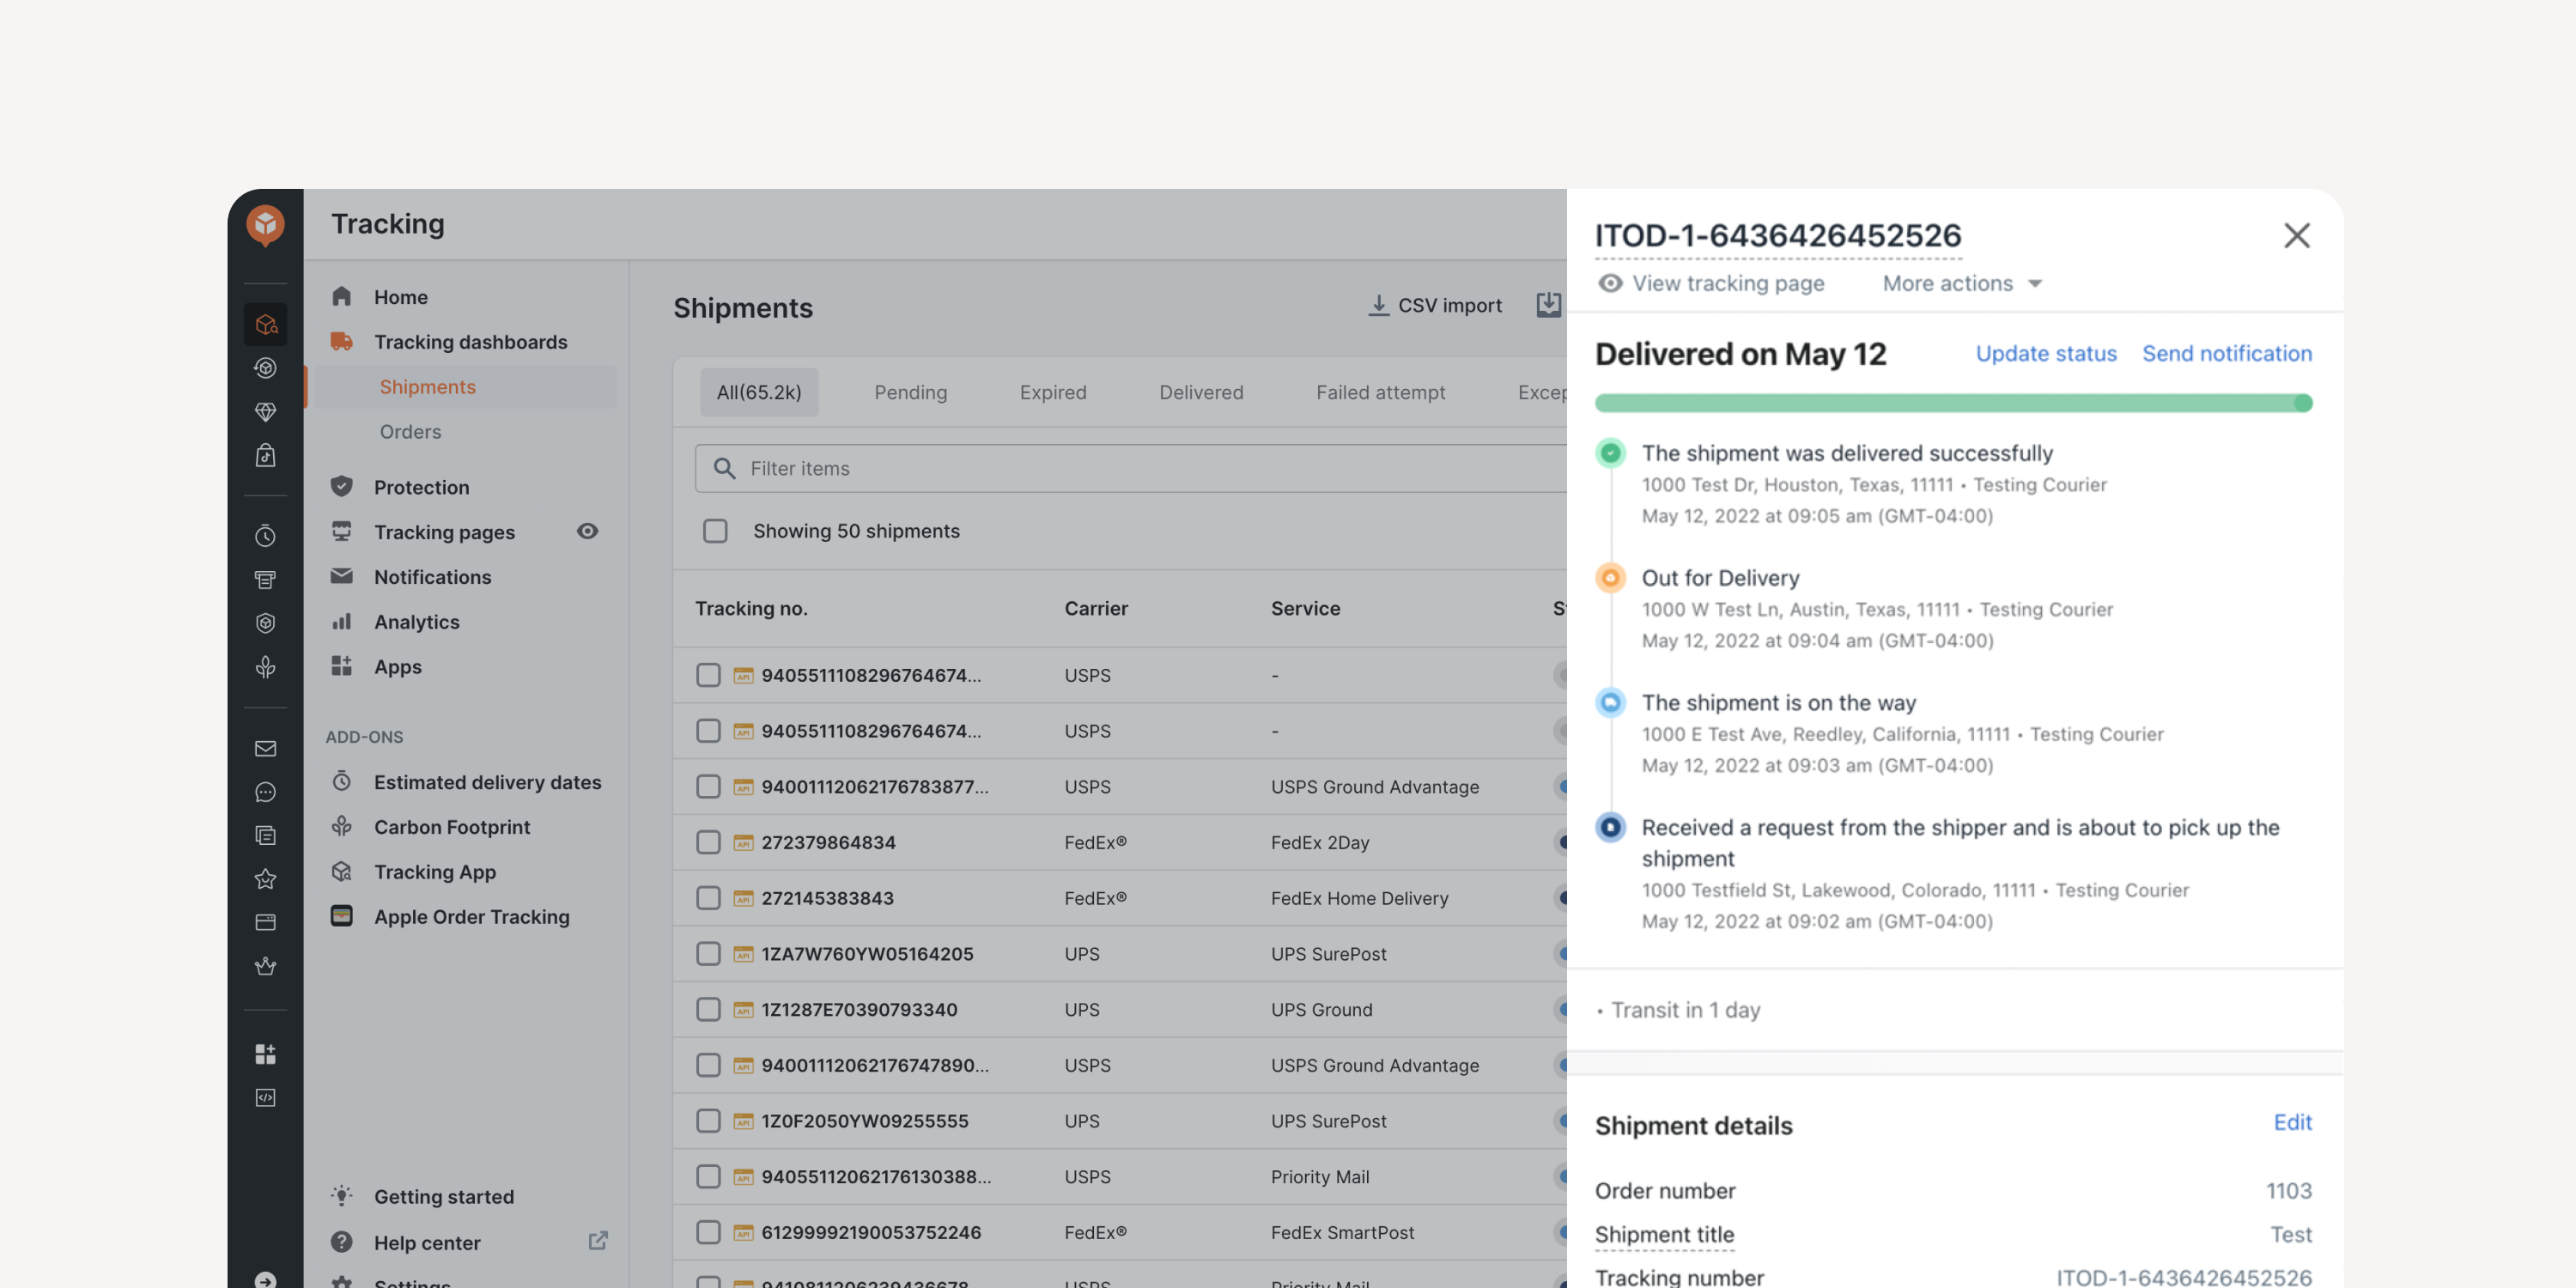Viewport: 2576px width, 1288px height.
Task: Click the AfterShip logo icon
Action: coord(265,225)
